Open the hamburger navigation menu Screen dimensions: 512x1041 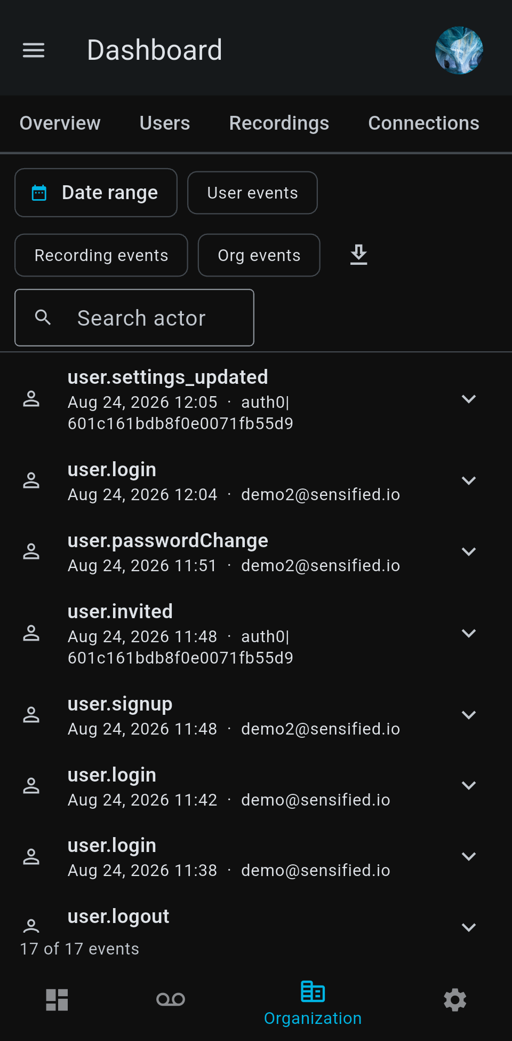point(34,50)
